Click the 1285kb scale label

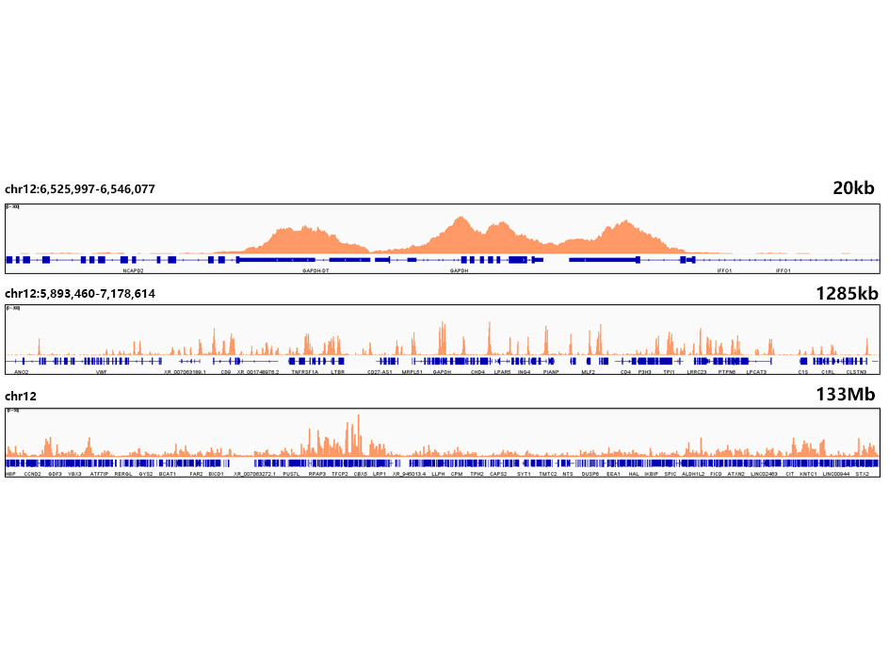847,293
